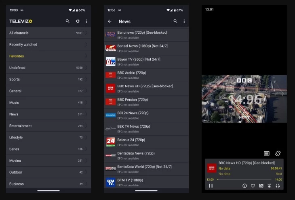The height and width of the screenshot is (200, 295).
Task: Expand All channels chevron
Action: coord(86,33)
